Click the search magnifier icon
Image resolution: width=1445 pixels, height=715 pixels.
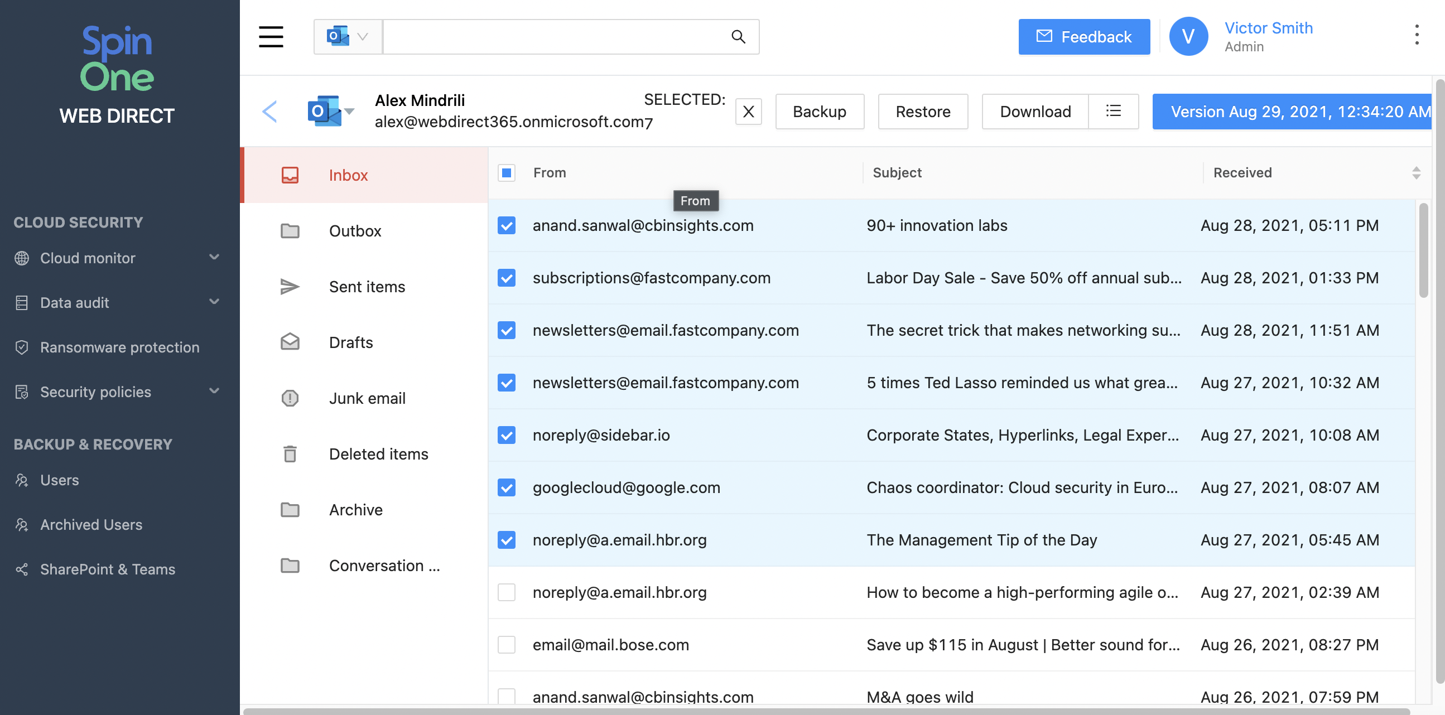(x=738, y=36)
